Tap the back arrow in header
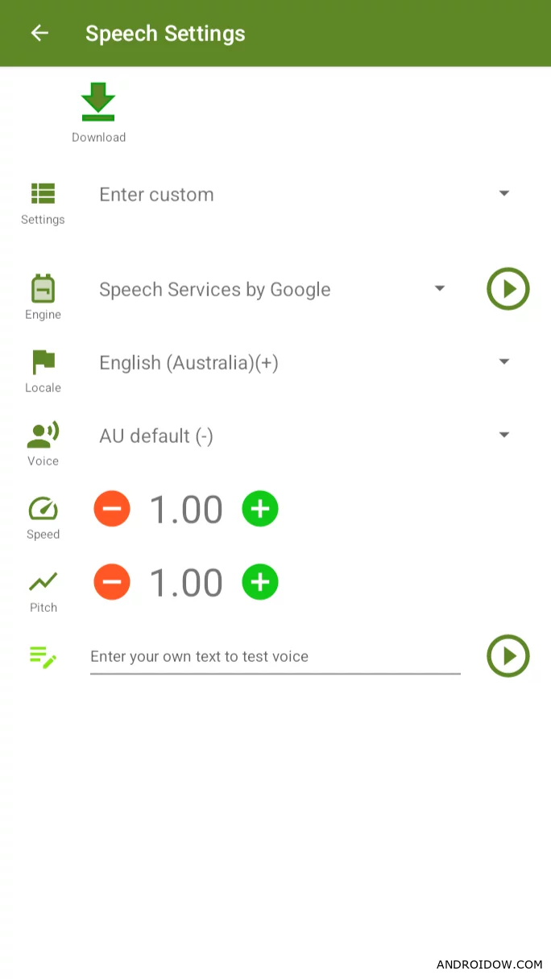Screen dimensions: 551x979 (x=39, y=33)
